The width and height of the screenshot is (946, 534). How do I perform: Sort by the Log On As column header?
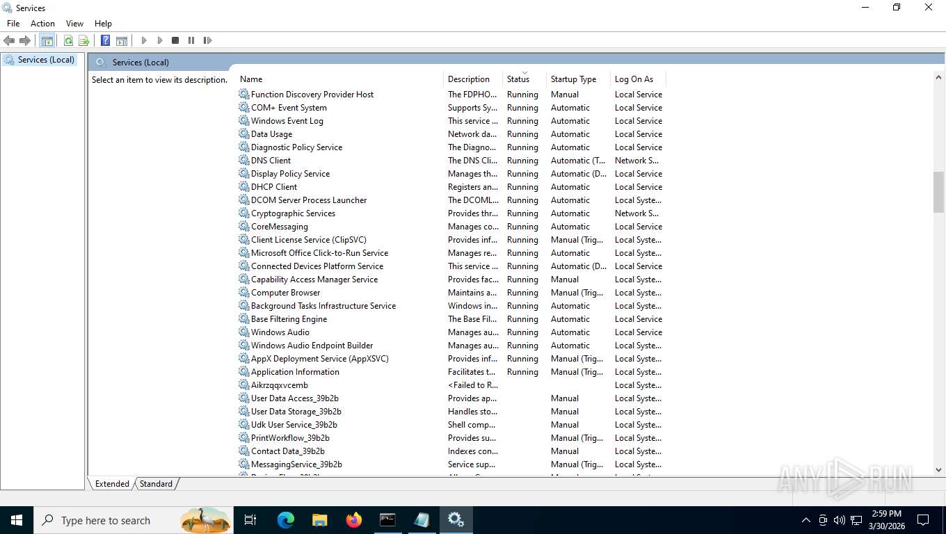tap(638, 79)
